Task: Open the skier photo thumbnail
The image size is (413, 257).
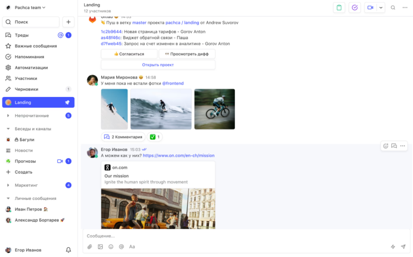Action: (x=114, y=109)
